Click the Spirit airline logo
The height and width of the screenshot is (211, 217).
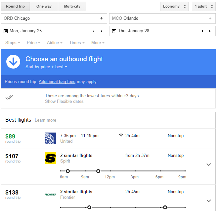tap(50, 158)
